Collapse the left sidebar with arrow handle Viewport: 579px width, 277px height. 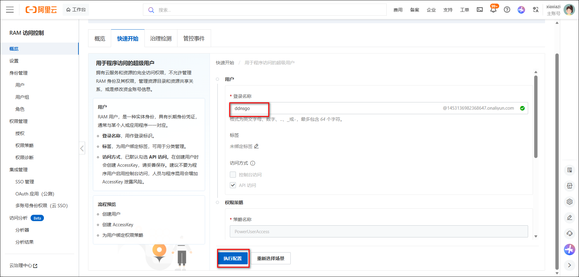click(82, 148)
